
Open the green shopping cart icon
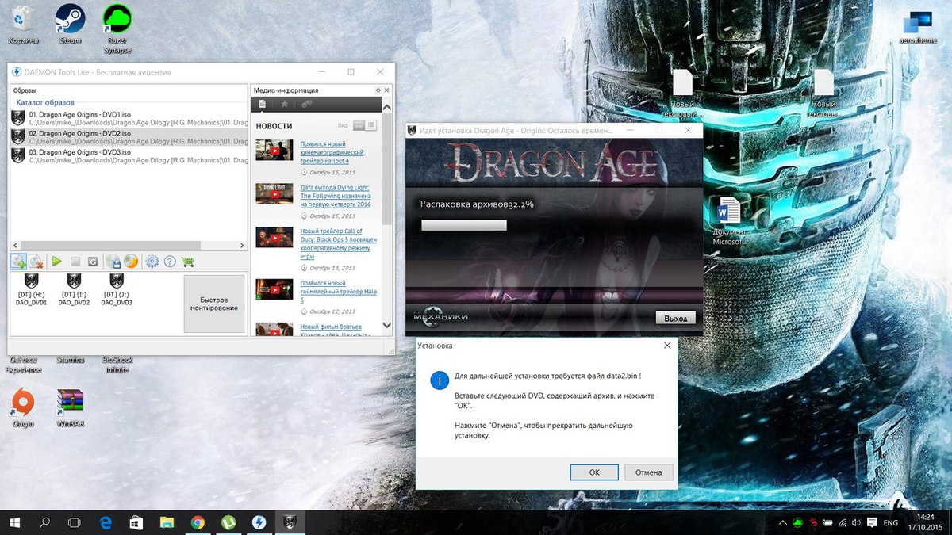[x=187, y=261]
